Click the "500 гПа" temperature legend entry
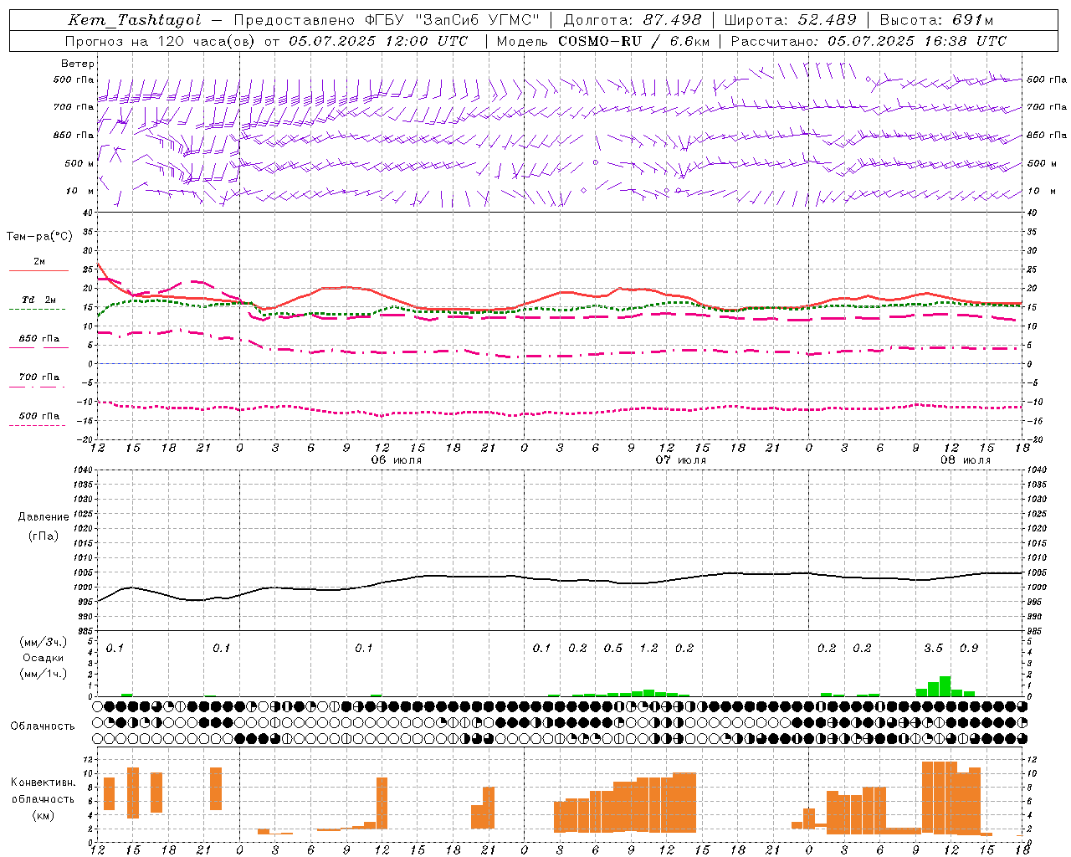The width and height of the screenshot is (1071, 857). 39,416
